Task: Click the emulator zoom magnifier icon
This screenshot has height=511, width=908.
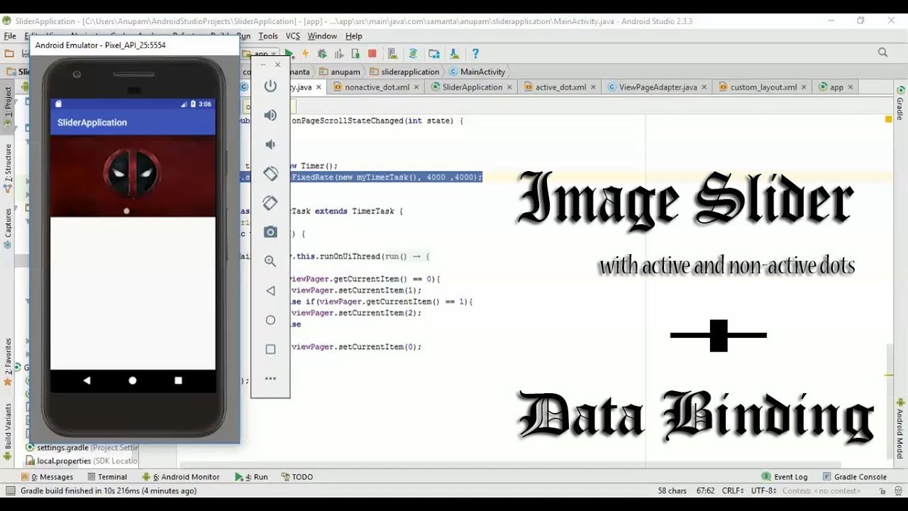Action: [270, 261]
